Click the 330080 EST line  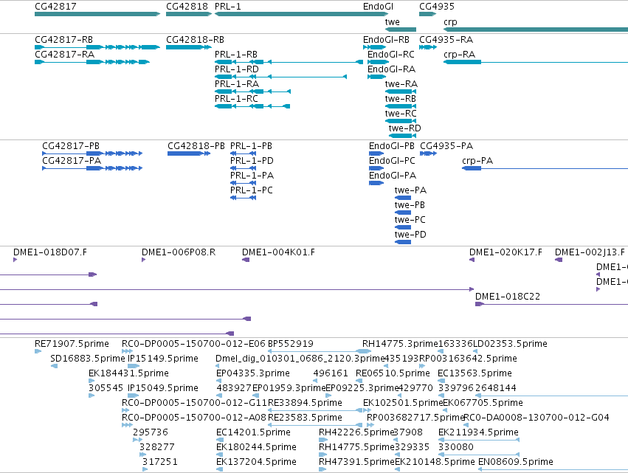click(479, 455)
